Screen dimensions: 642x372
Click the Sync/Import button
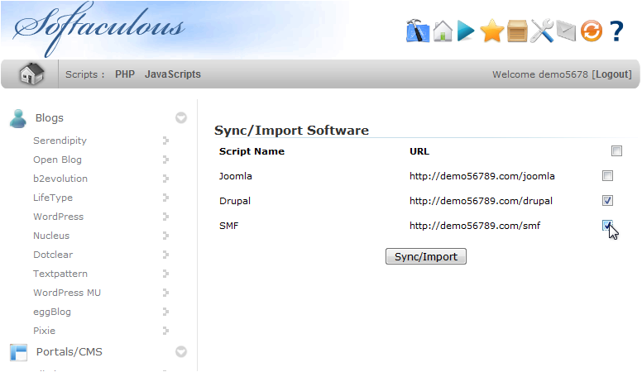[x=426, y=256]
